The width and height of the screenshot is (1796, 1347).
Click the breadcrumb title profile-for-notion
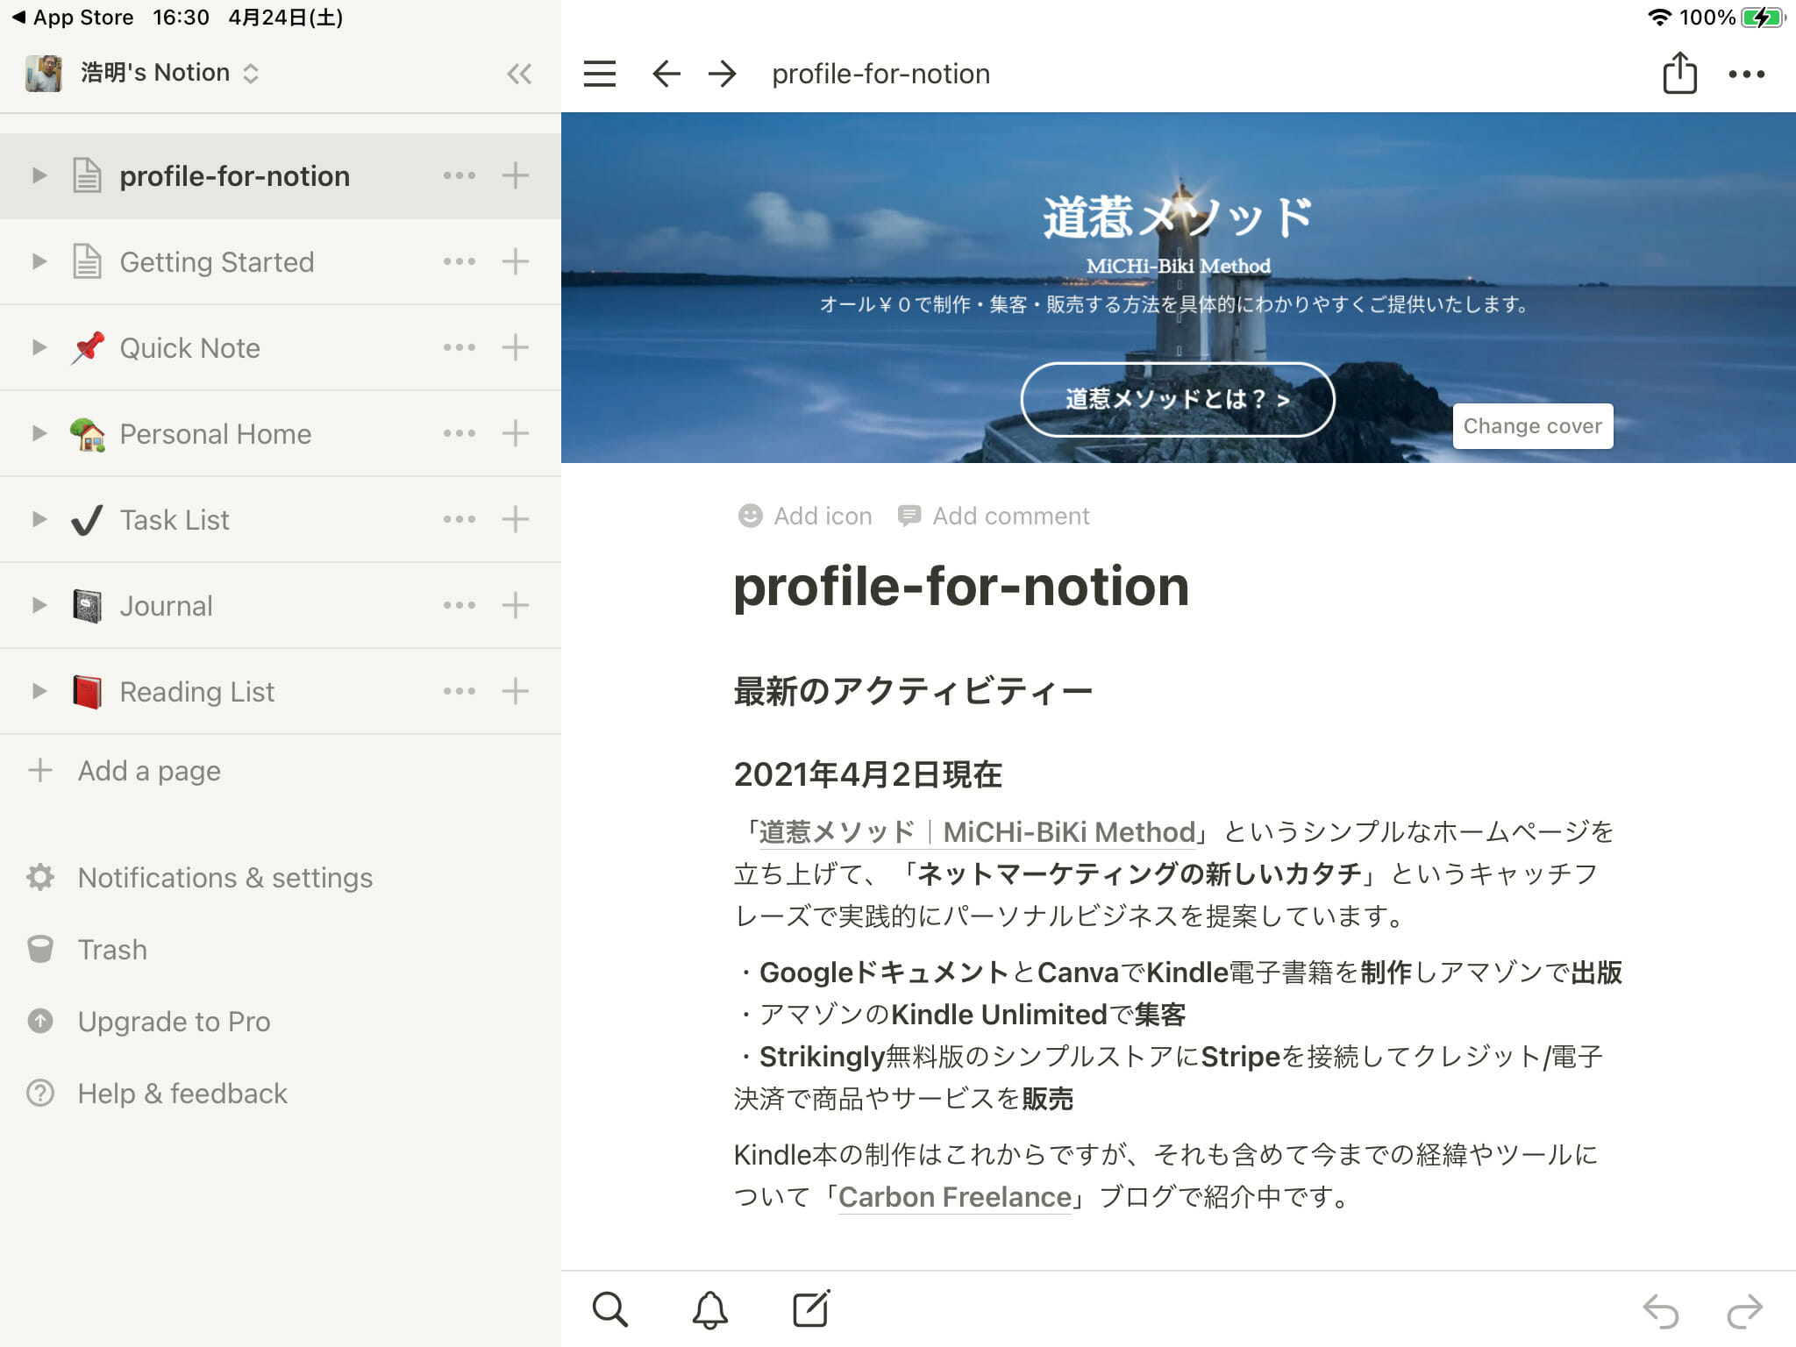pos(880,74)
